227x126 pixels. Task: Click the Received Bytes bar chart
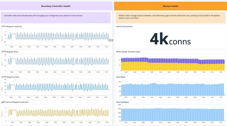(173, 115)
